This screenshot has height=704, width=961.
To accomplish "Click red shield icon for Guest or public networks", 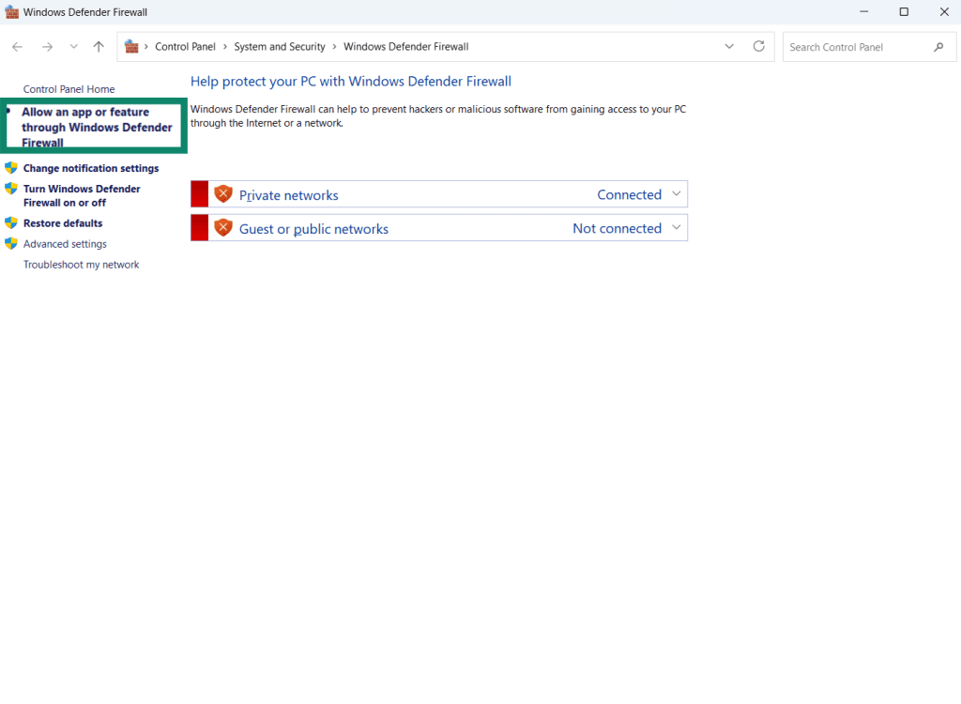I will click(223, 227).
